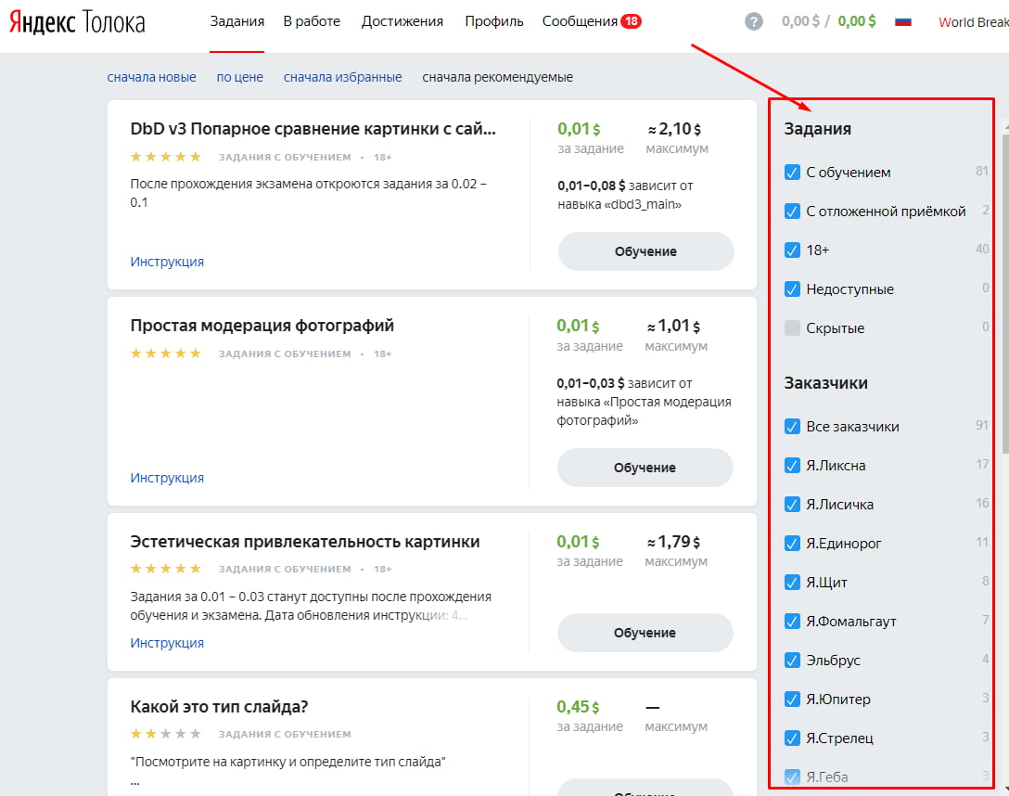Open the help question-mark icon
This screenshot has width=1009, height=796.
point(753,20)
